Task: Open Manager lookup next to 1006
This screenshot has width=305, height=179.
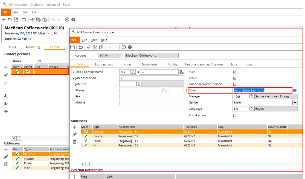Action: pos(251,97)
